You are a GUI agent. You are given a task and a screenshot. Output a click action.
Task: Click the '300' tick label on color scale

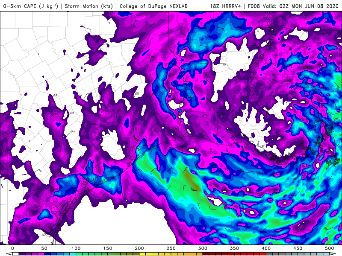(203, 248)
